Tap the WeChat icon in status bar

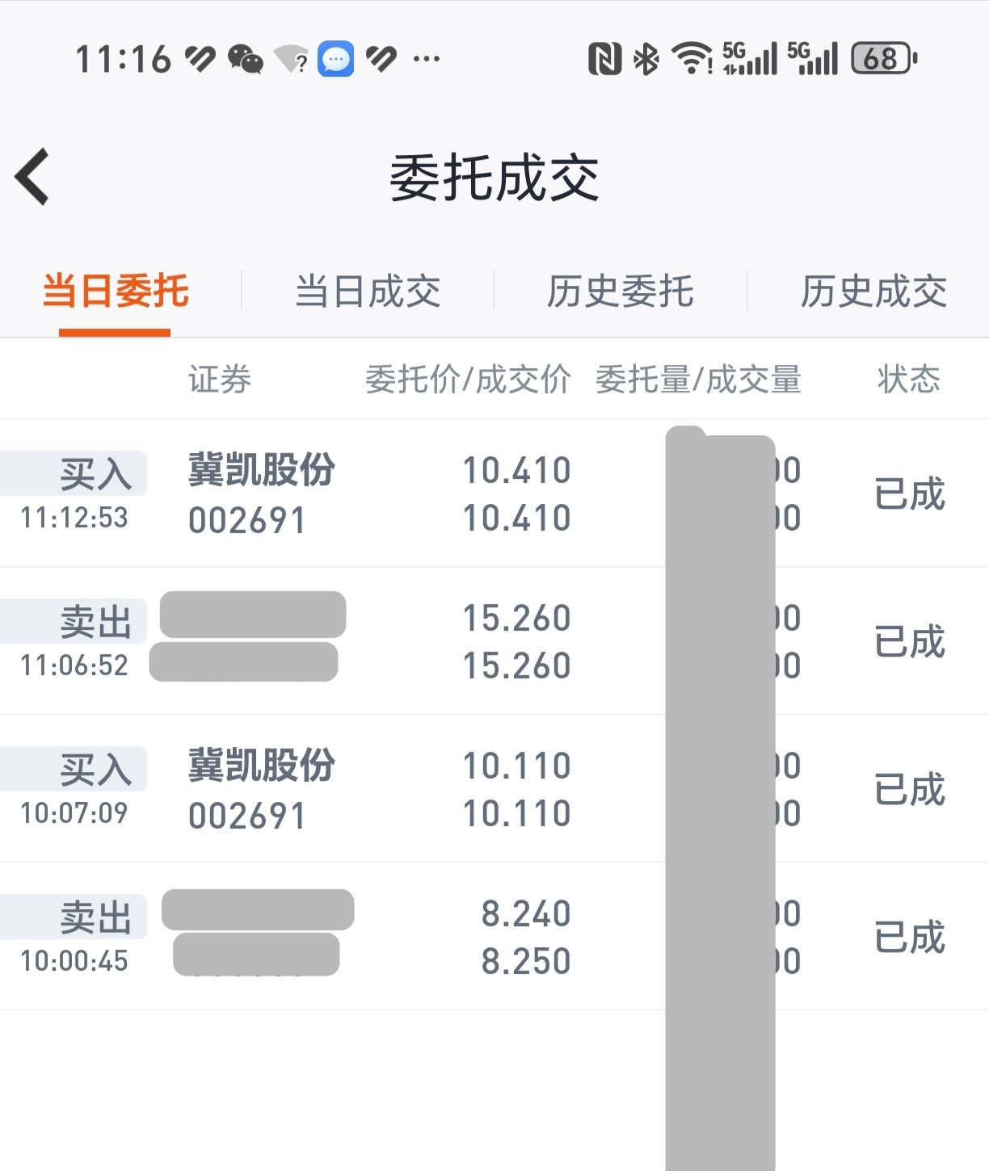[245, 59]
